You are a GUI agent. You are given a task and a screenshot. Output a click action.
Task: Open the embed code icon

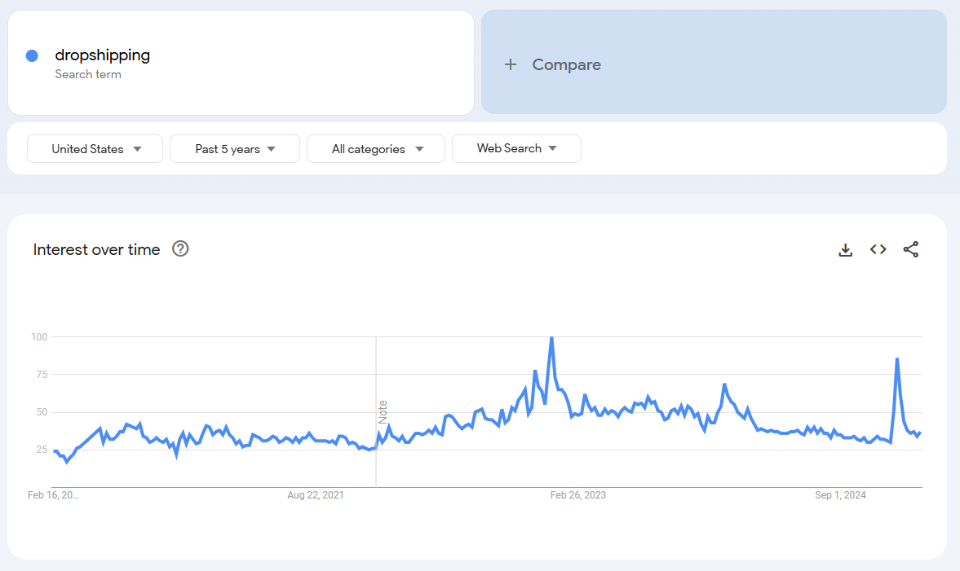pos(878,249)
